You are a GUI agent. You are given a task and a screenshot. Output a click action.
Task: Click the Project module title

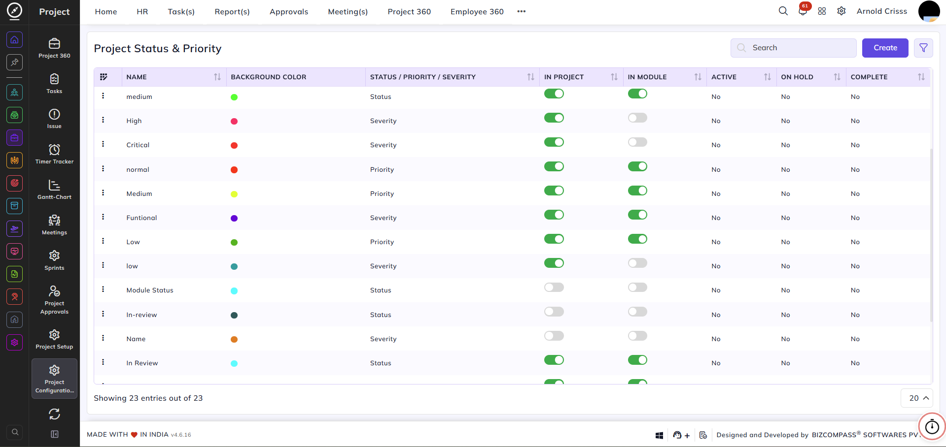pyautogui.click(x=54, y=12)
